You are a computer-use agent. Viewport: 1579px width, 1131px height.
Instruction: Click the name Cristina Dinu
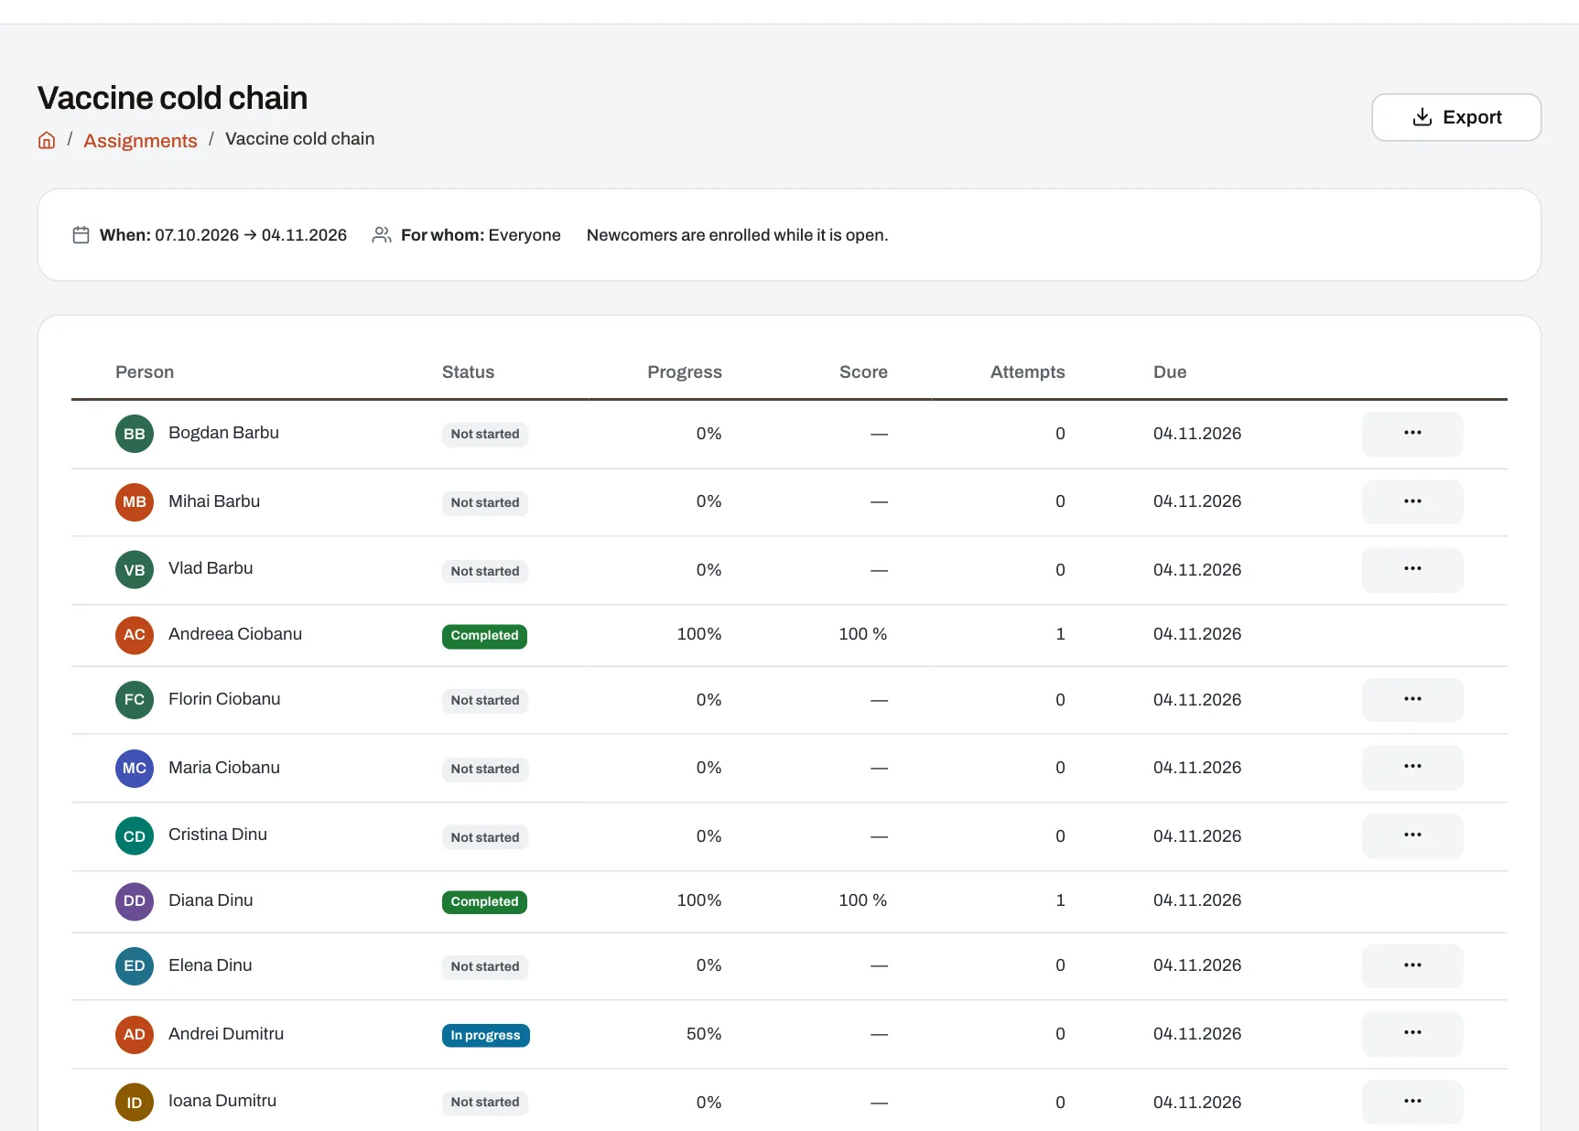218,835
